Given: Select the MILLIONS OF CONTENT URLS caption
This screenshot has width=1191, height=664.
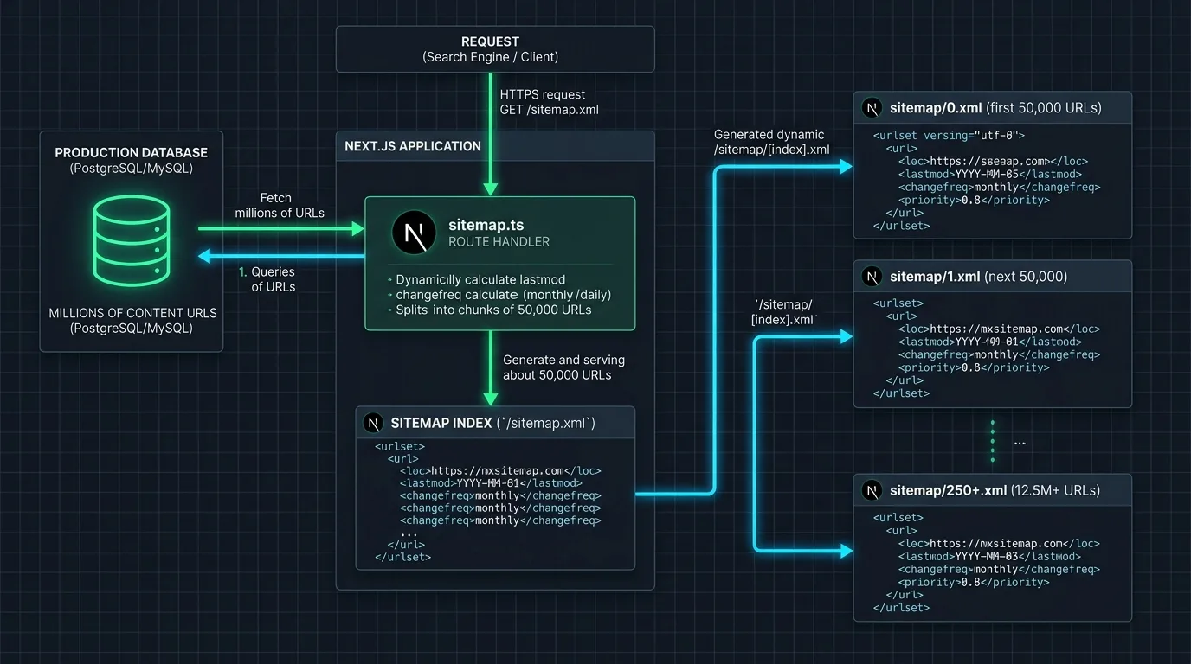Looking at the screenshot, I should (132, 313).
